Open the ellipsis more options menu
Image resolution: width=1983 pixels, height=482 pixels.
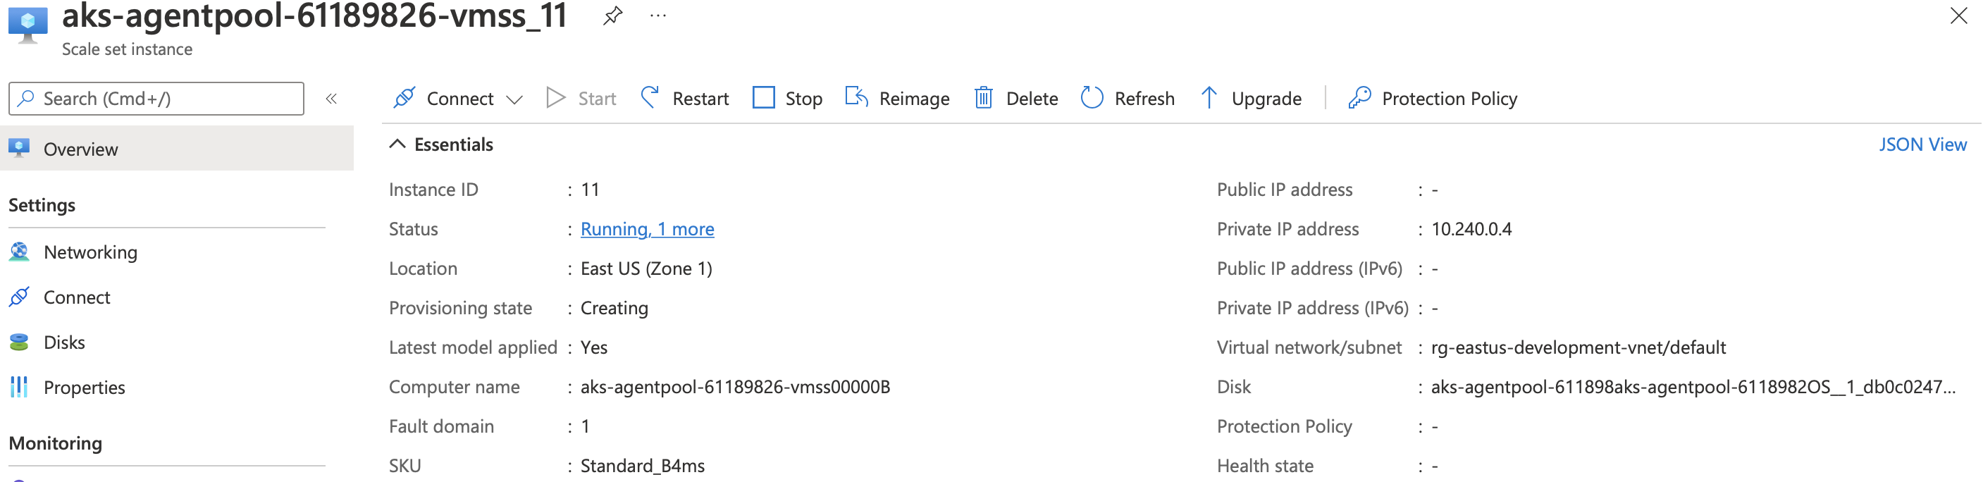pyautogui.click(x=657, y=16)
